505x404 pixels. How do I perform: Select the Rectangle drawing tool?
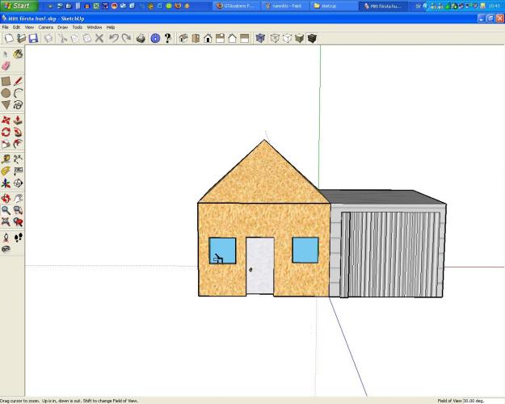pyautogui.click(x=6, y=81)
